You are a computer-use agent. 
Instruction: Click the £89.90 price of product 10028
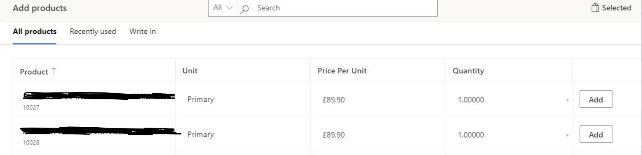tap(333, 135)
